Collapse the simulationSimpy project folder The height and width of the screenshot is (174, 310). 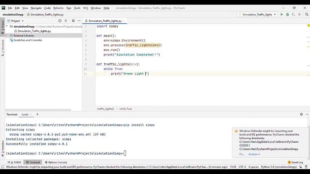7,26
